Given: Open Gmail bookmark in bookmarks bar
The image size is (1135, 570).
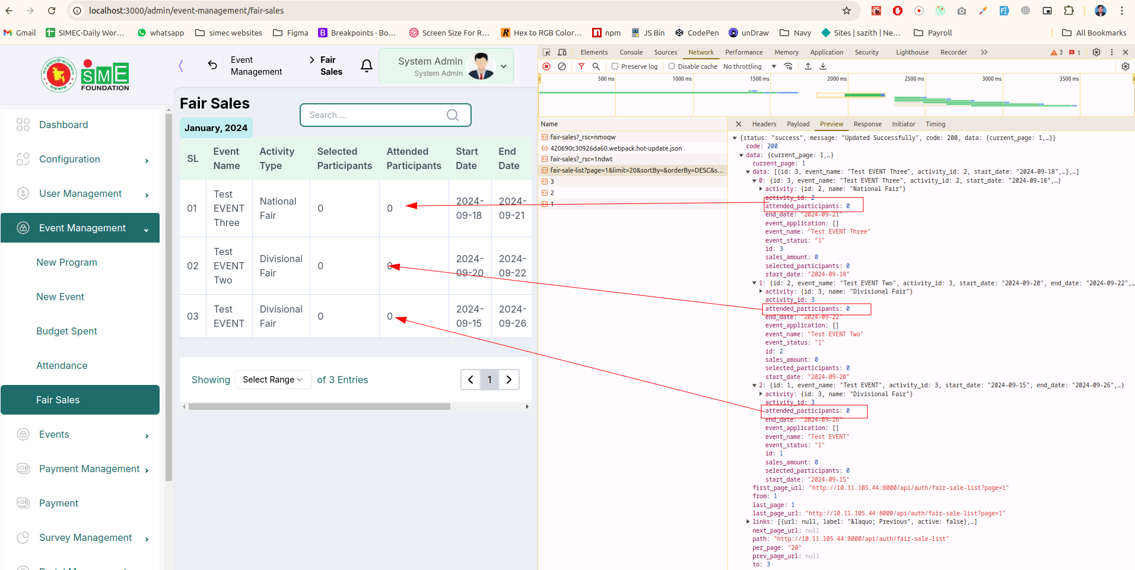Looking at the screenshot, I should tap(20, 33).
